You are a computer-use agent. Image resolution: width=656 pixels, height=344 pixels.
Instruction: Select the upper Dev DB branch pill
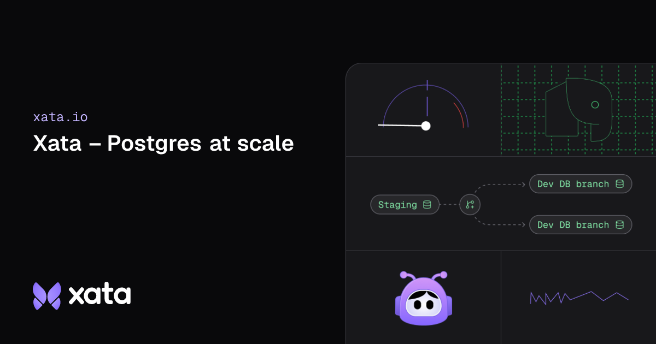[x=581, y=184]
